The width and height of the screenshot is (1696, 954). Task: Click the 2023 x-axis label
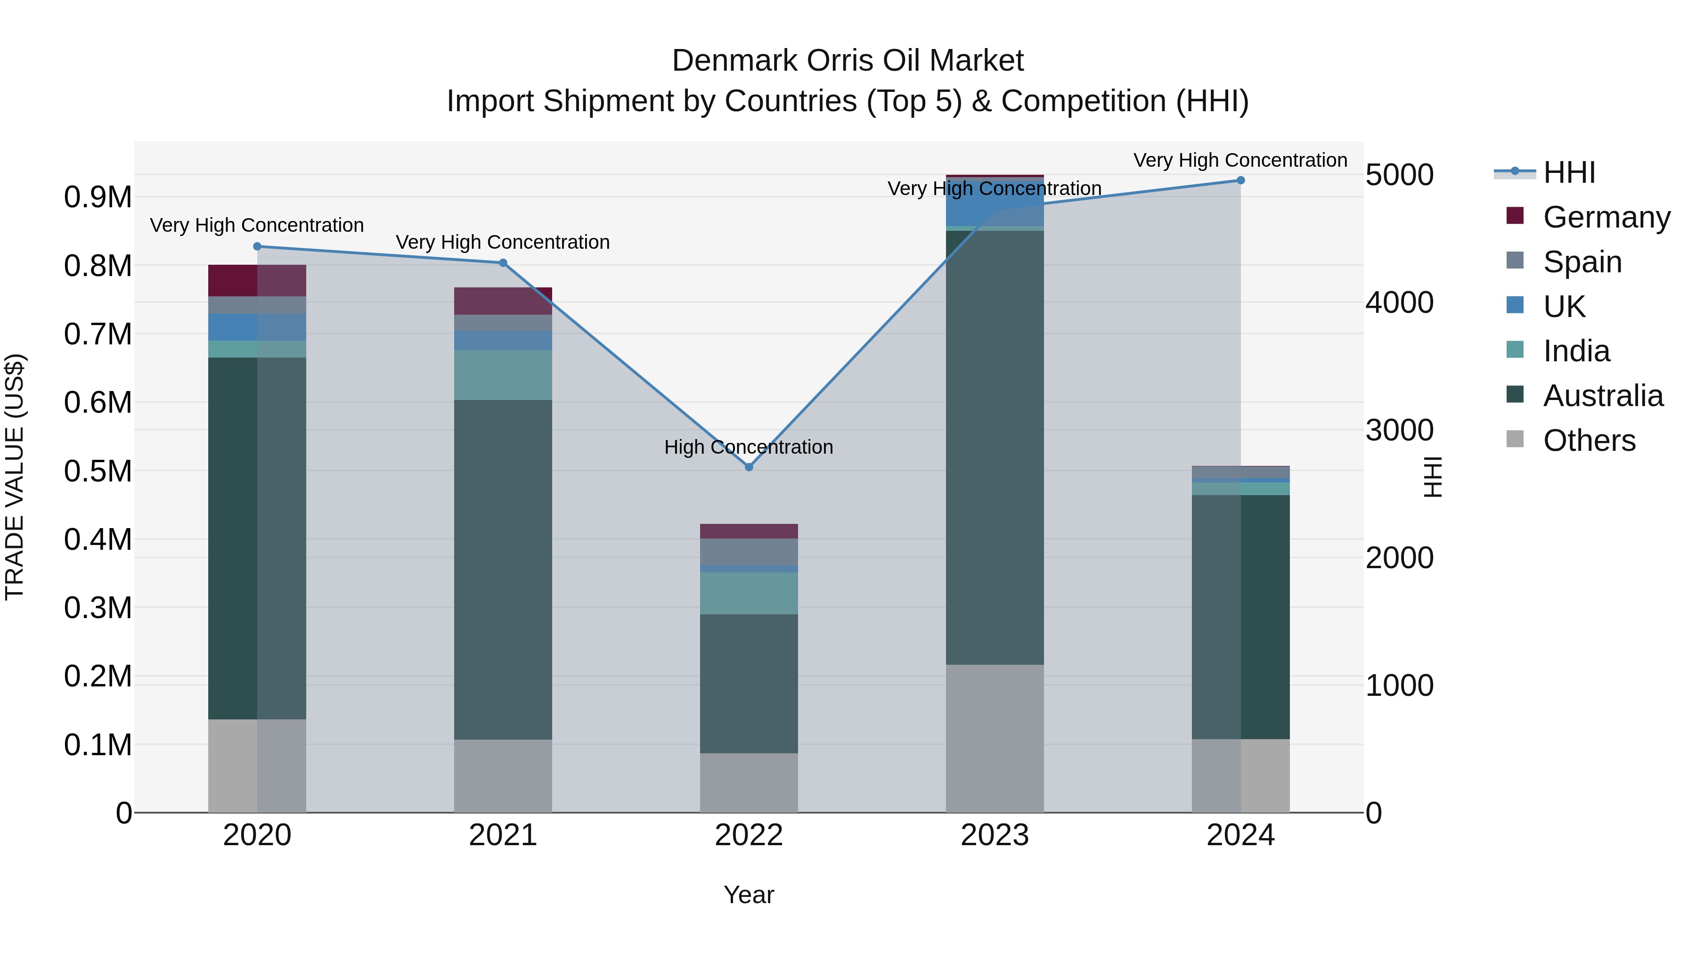(995, 835)
